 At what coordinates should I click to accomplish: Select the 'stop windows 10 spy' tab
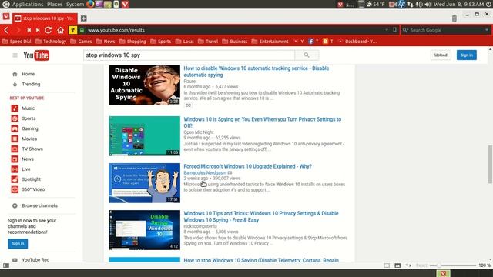point(45,18)
